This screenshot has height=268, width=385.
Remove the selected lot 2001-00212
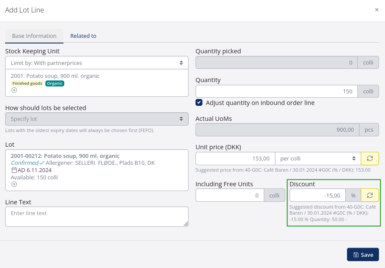tap(14, 184)
